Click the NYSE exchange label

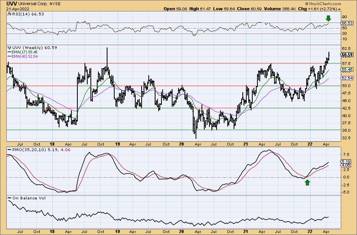click(55, 4)
